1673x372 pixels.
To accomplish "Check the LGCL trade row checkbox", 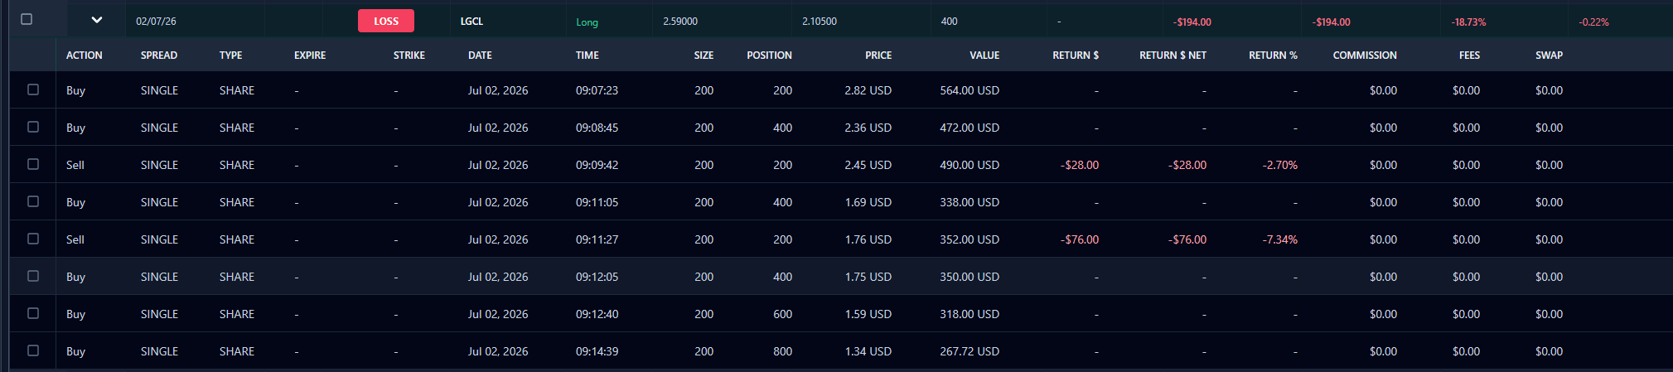I will coord(27,19).
